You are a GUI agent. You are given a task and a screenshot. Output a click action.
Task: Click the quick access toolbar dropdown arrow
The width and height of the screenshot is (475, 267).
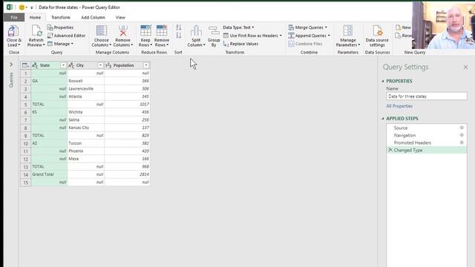(x=31, y=7)
